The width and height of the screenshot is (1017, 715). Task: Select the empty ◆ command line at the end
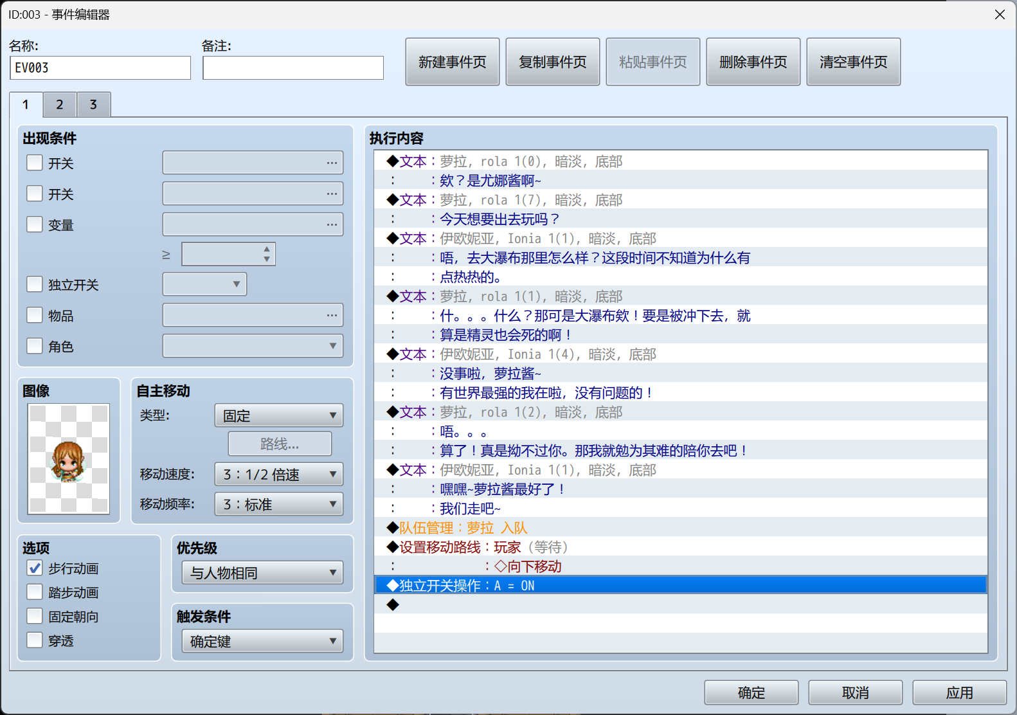click(681, 604)
